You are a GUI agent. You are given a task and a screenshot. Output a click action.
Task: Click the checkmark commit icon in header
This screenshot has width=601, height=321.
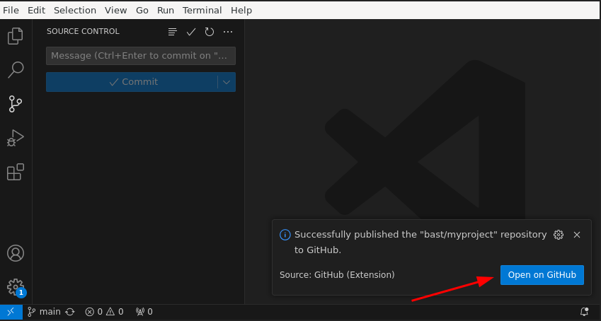[x=191, y=32]
